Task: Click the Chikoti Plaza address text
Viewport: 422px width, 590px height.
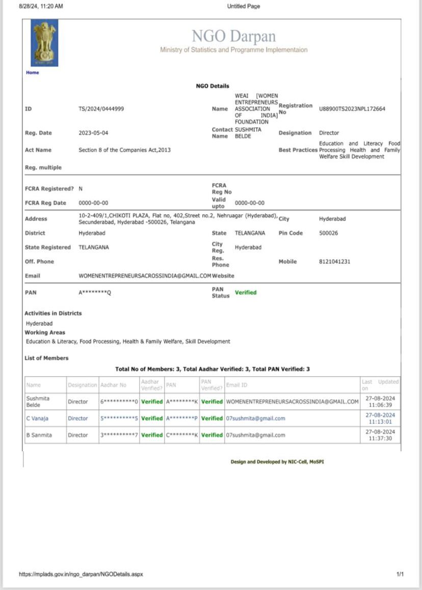Action: 178,219
